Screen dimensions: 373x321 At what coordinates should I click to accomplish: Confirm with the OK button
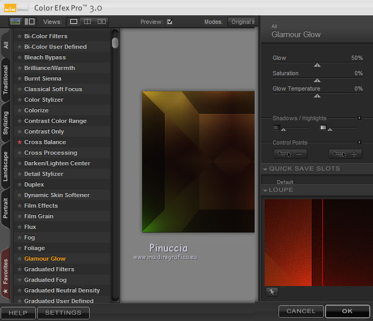[347, 311]
